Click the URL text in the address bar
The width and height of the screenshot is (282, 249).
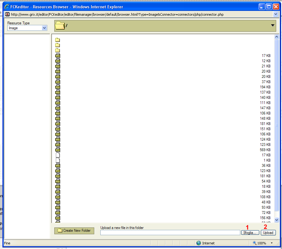117,14
